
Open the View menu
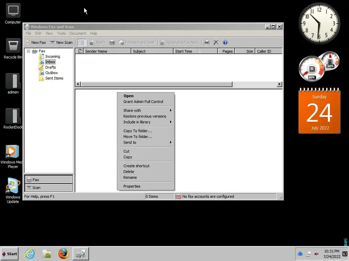(x=49, y=33)
